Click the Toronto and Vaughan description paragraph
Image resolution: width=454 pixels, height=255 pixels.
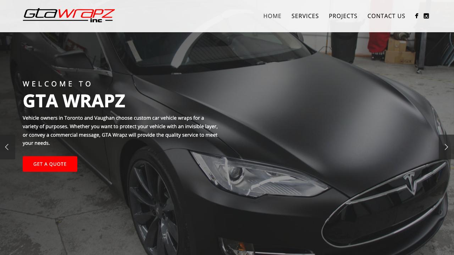coord(120,131)
